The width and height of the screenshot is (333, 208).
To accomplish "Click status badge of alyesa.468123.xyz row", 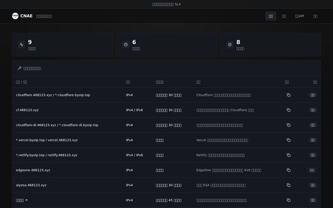I will click(313, 185).
